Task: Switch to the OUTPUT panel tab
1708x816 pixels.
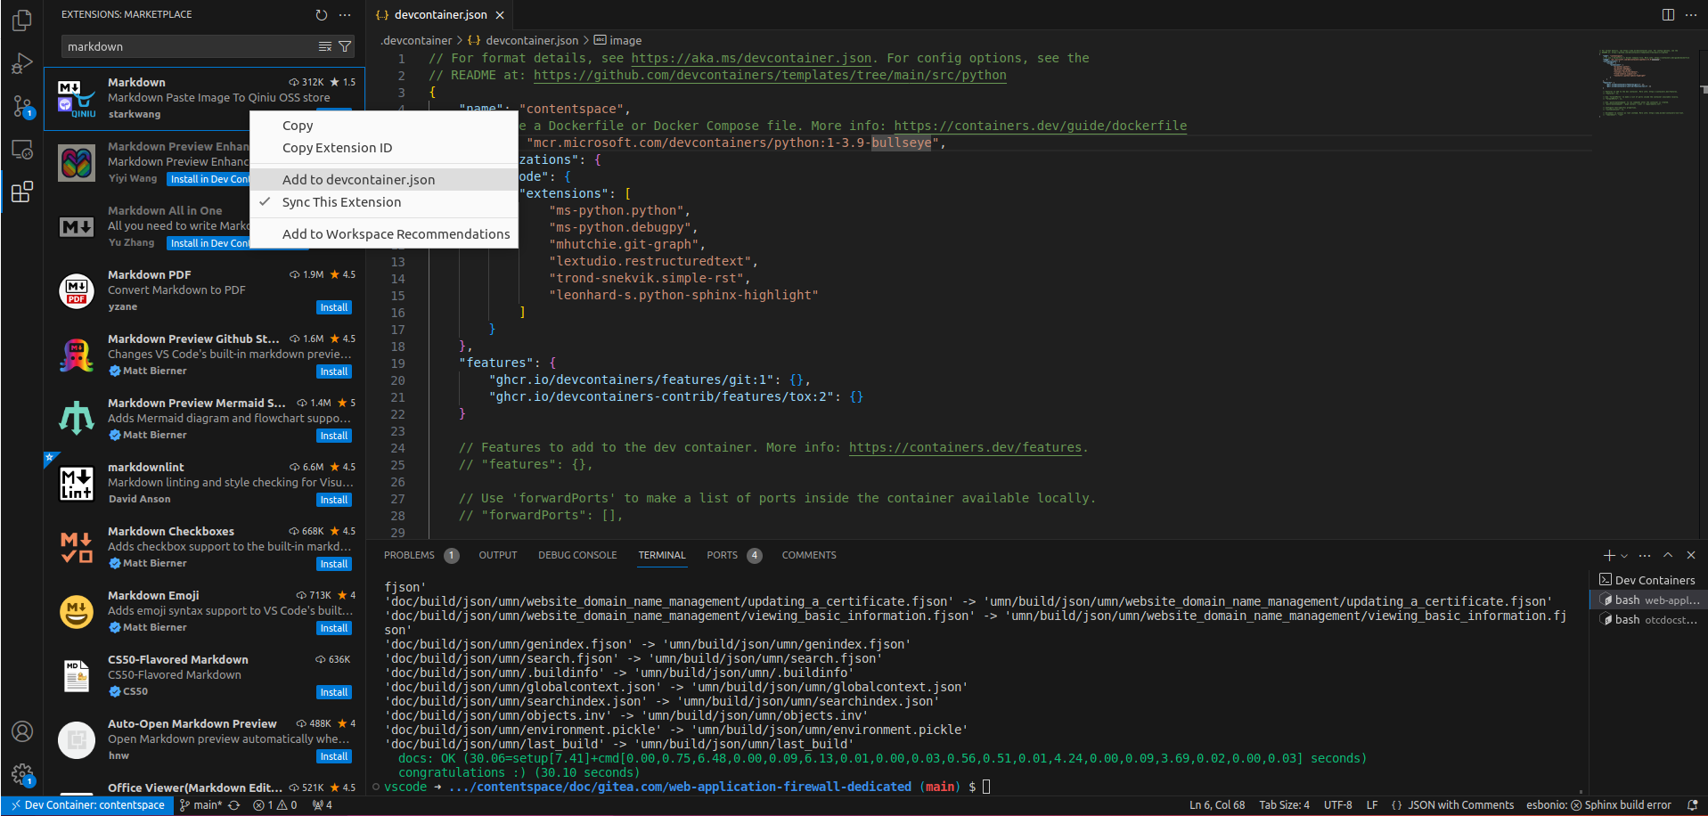Action: 497,555
